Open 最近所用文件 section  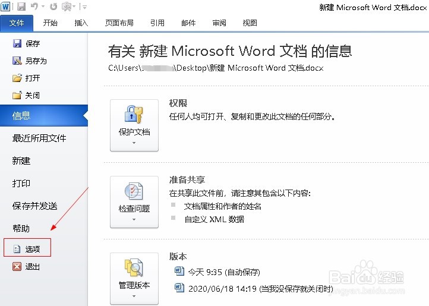tap(39, 138)
